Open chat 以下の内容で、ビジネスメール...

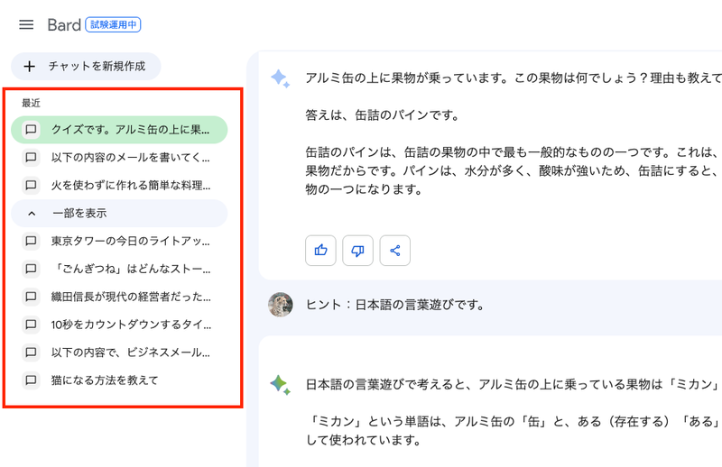click(x=119, y=353)
